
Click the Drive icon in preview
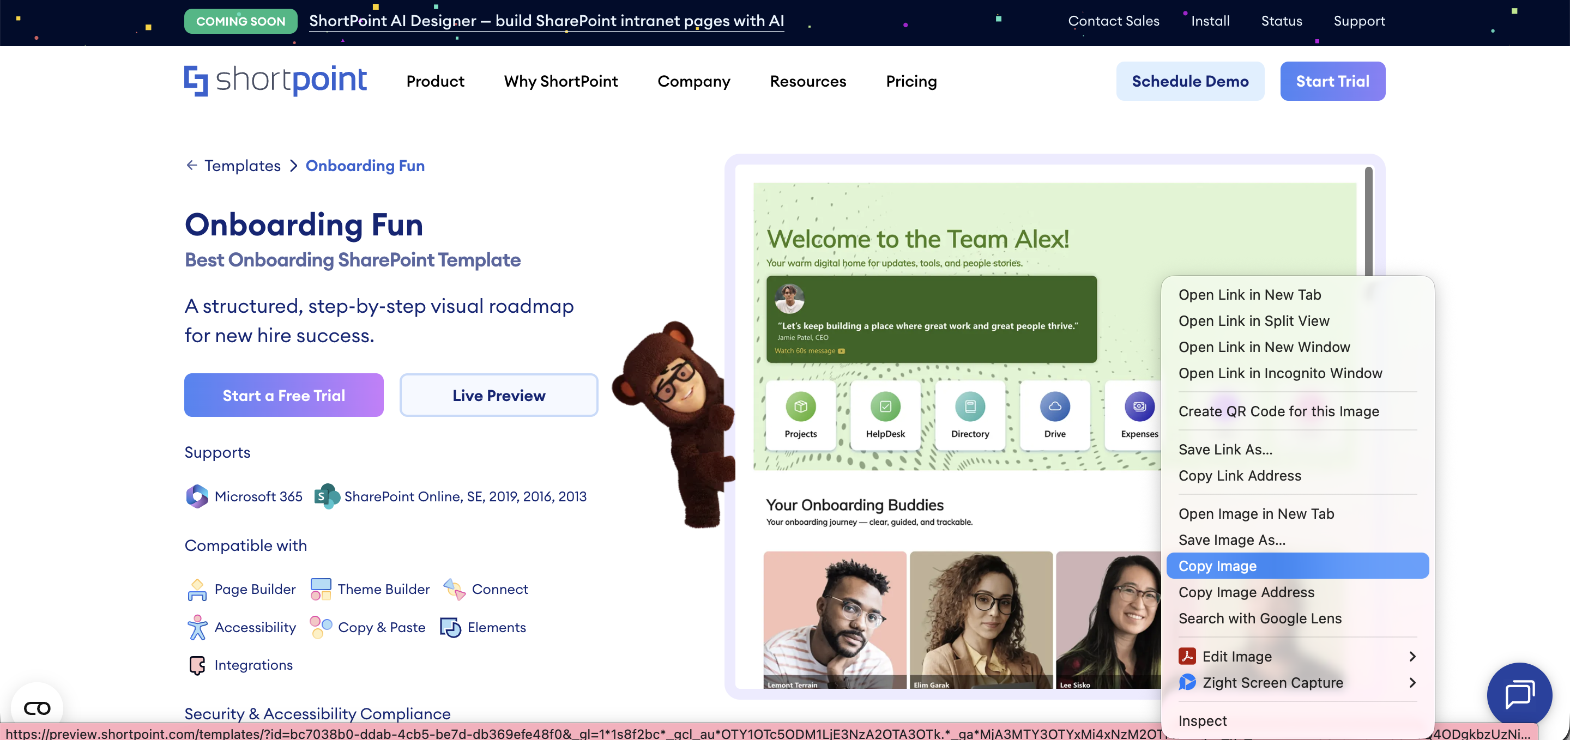point(1054,407)
